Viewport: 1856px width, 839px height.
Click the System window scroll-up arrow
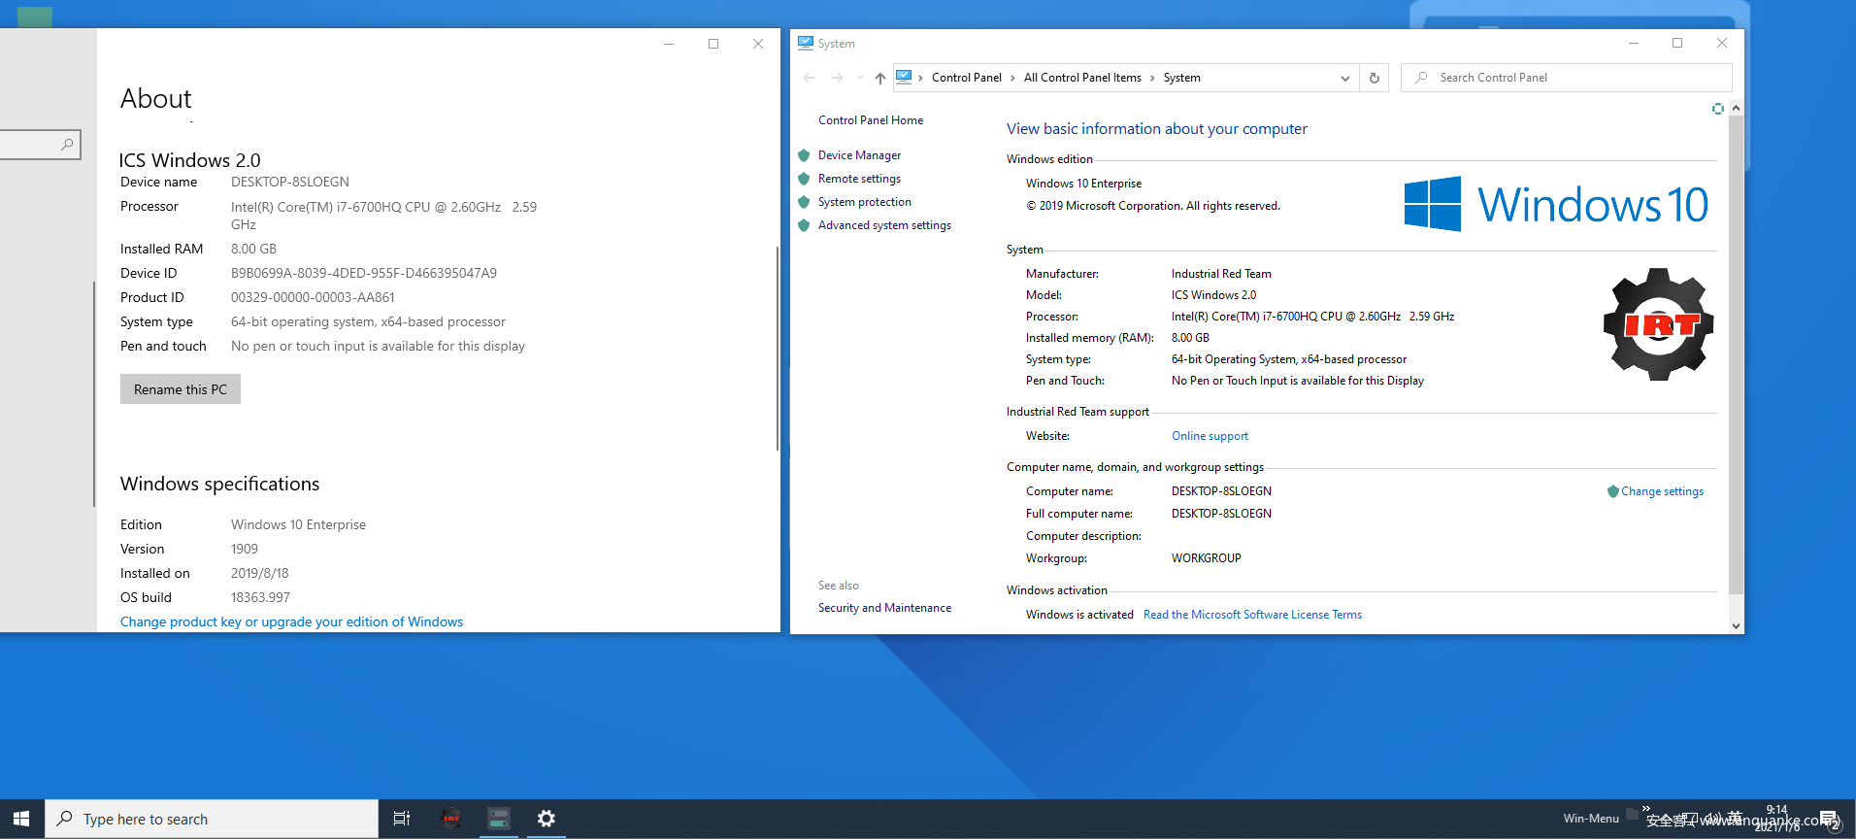pos(1736,108)
